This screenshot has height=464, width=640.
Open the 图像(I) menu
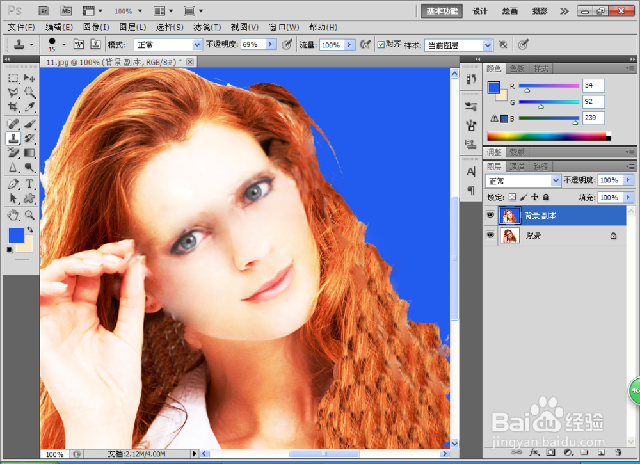click(96, 28)
